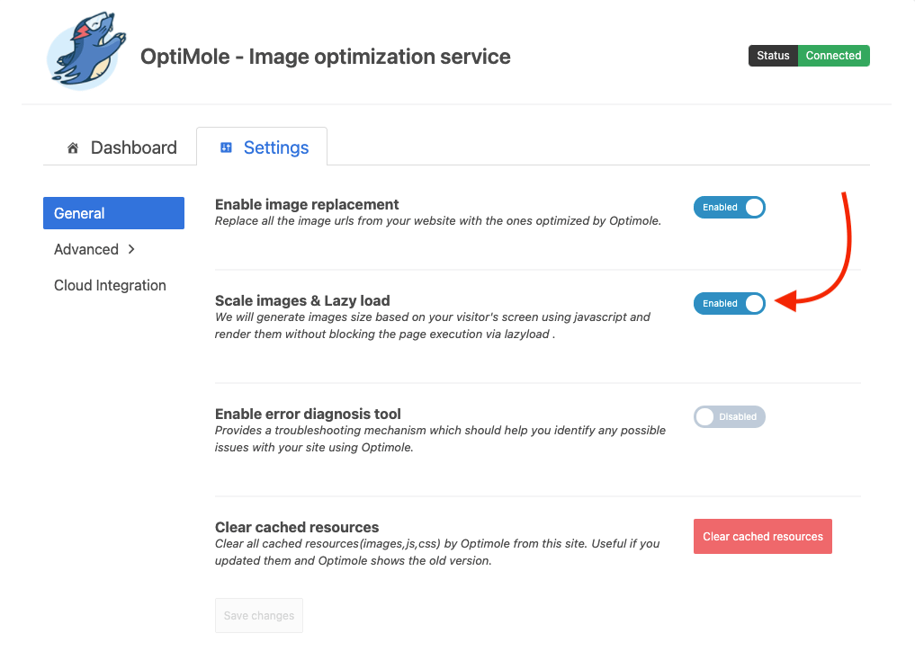
Task: Click the Scale images & Lazy load heading
Action: [302, 301]
